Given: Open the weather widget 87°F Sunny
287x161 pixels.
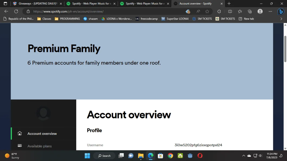Looking at the screenshot, I should [x=12, y=156].
